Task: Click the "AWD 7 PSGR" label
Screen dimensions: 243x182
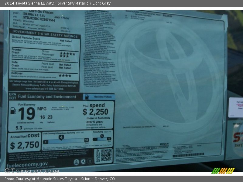Action: coord(62,18)
